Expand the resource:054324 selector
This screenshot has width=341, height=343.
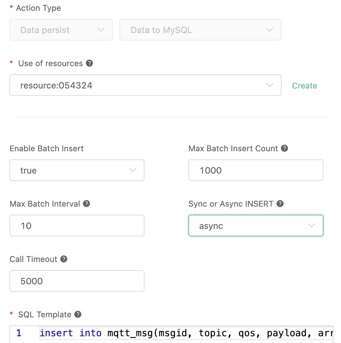(x=145, y=85)
